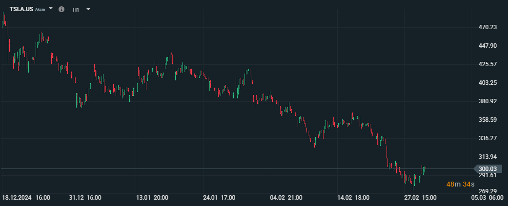Expand the TSLA.US symbol dropdown arrow

pos(51,9)
